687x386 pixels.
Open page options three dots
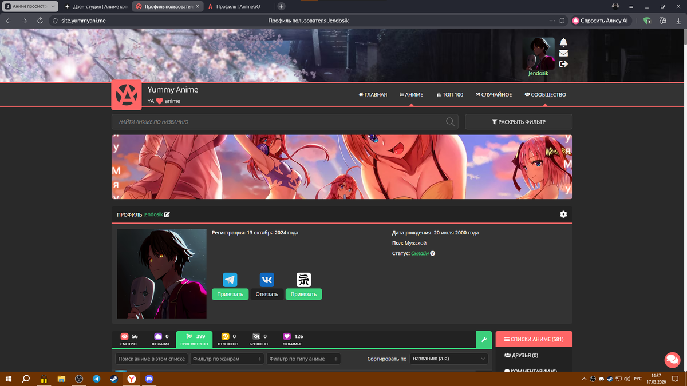[552, 21]
